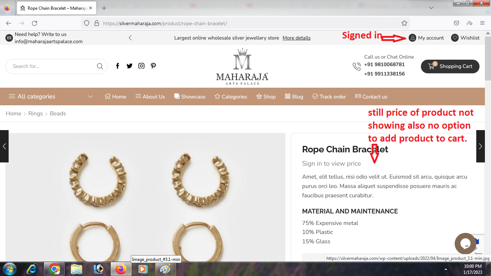Viewport: 491px width, 276px height.
Task: Reload the page in Firefox
Action: (35, 23)
